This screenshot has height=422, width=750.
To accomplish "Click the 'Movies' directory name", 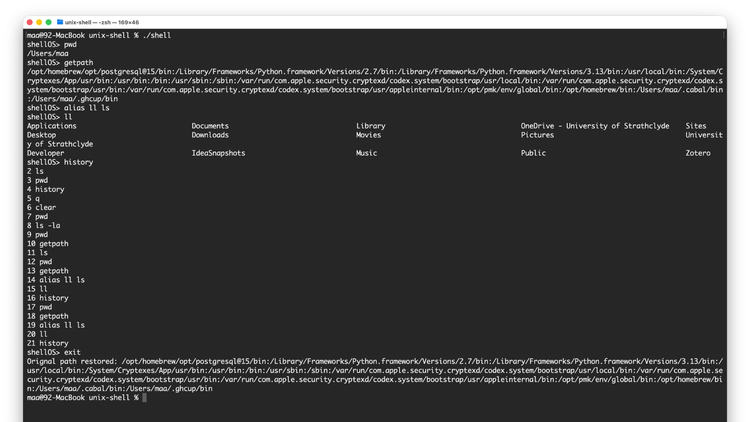I will pyautogui.click(x=368, y=135).
